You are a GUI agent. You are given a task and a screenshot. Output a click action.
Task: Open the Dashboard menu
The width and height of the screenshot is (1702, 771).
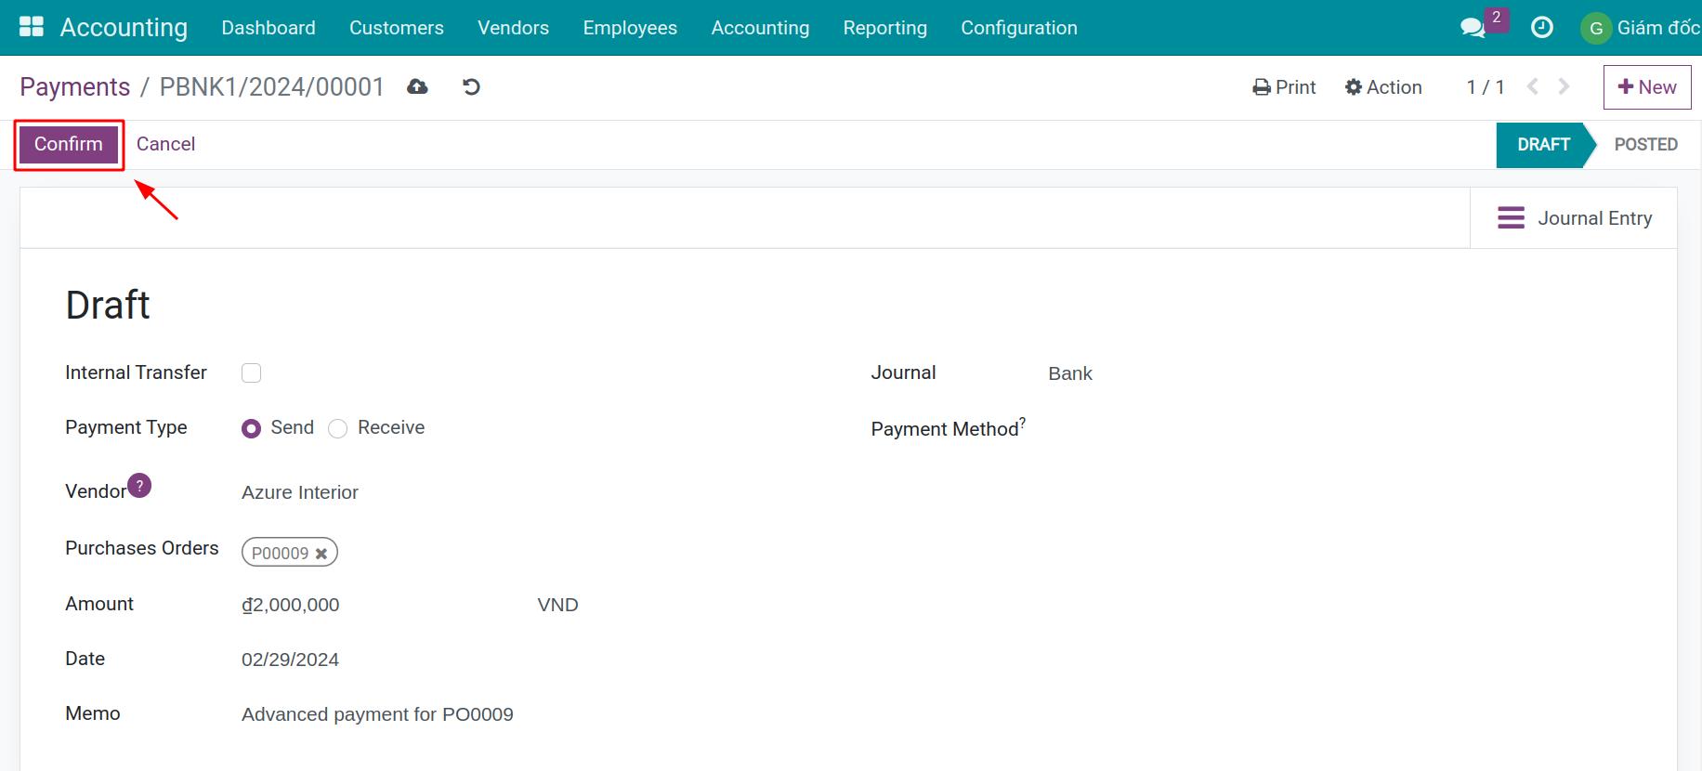(268, 28)
